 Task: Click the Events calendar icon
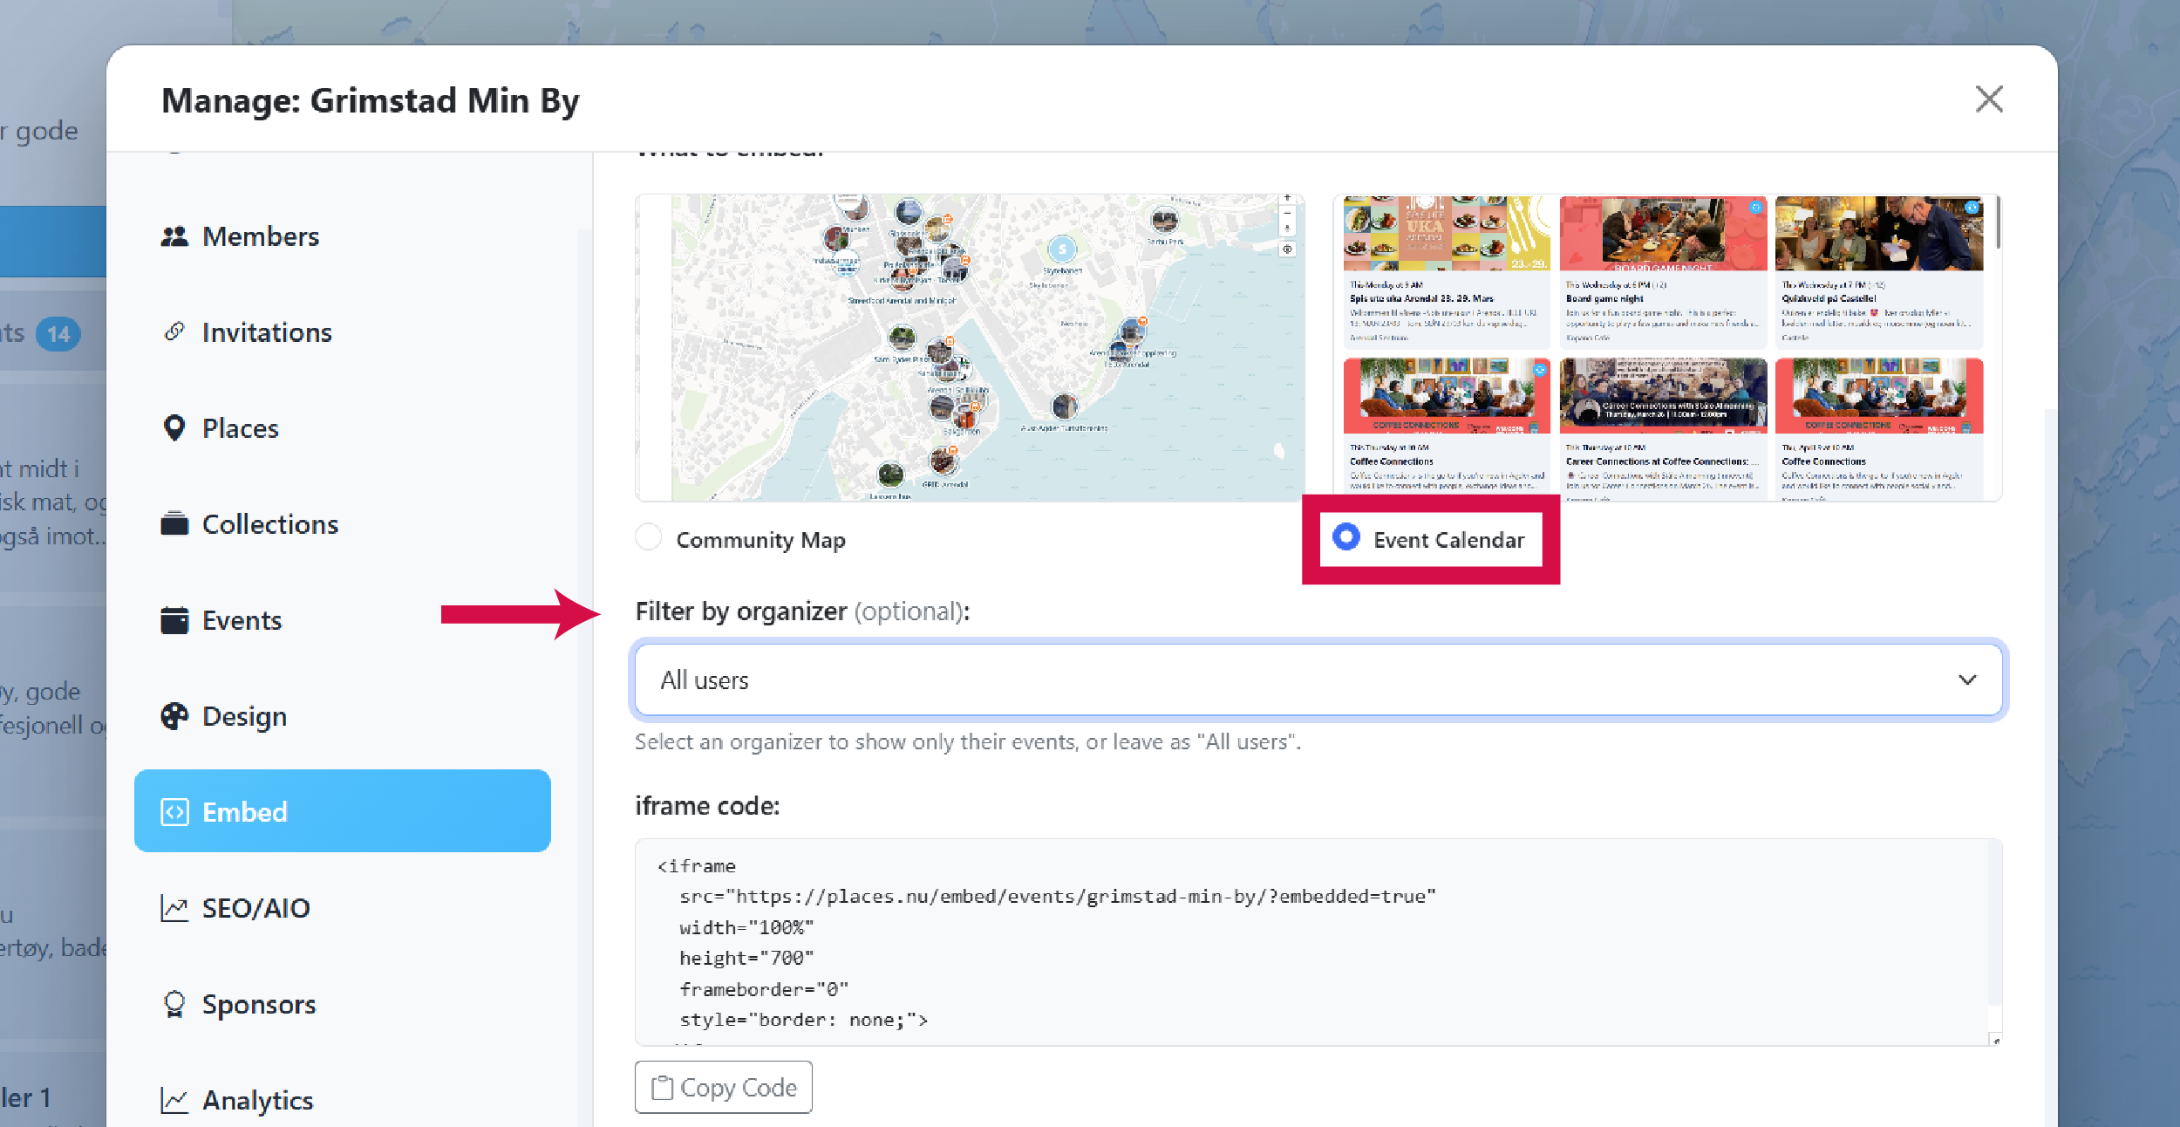(x=174, y=620)
